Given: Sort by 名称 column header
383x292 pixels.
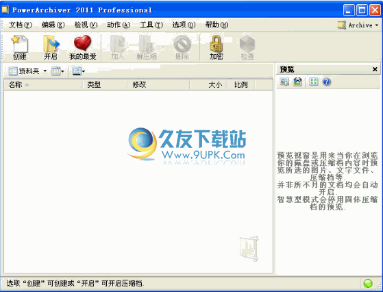Looking at the screenshot, I should (x=43, y=85).
